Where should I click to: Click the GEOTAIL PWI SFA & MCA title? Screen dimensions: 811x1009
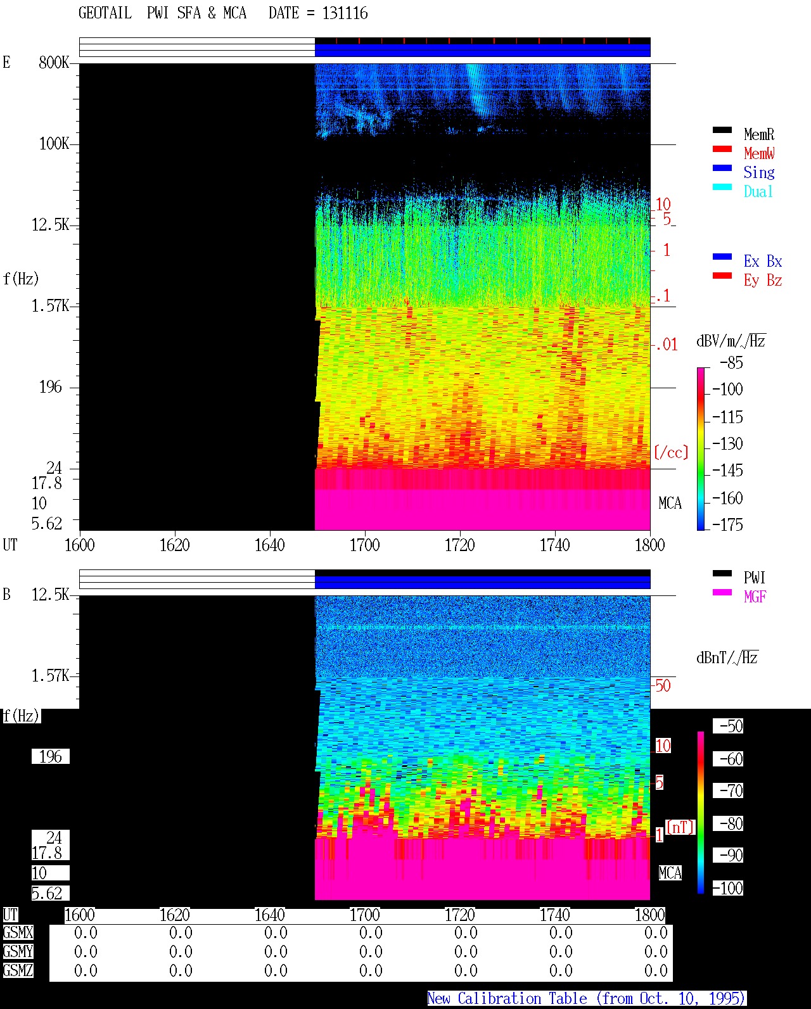pyautogui.click(x=162, y=13)
